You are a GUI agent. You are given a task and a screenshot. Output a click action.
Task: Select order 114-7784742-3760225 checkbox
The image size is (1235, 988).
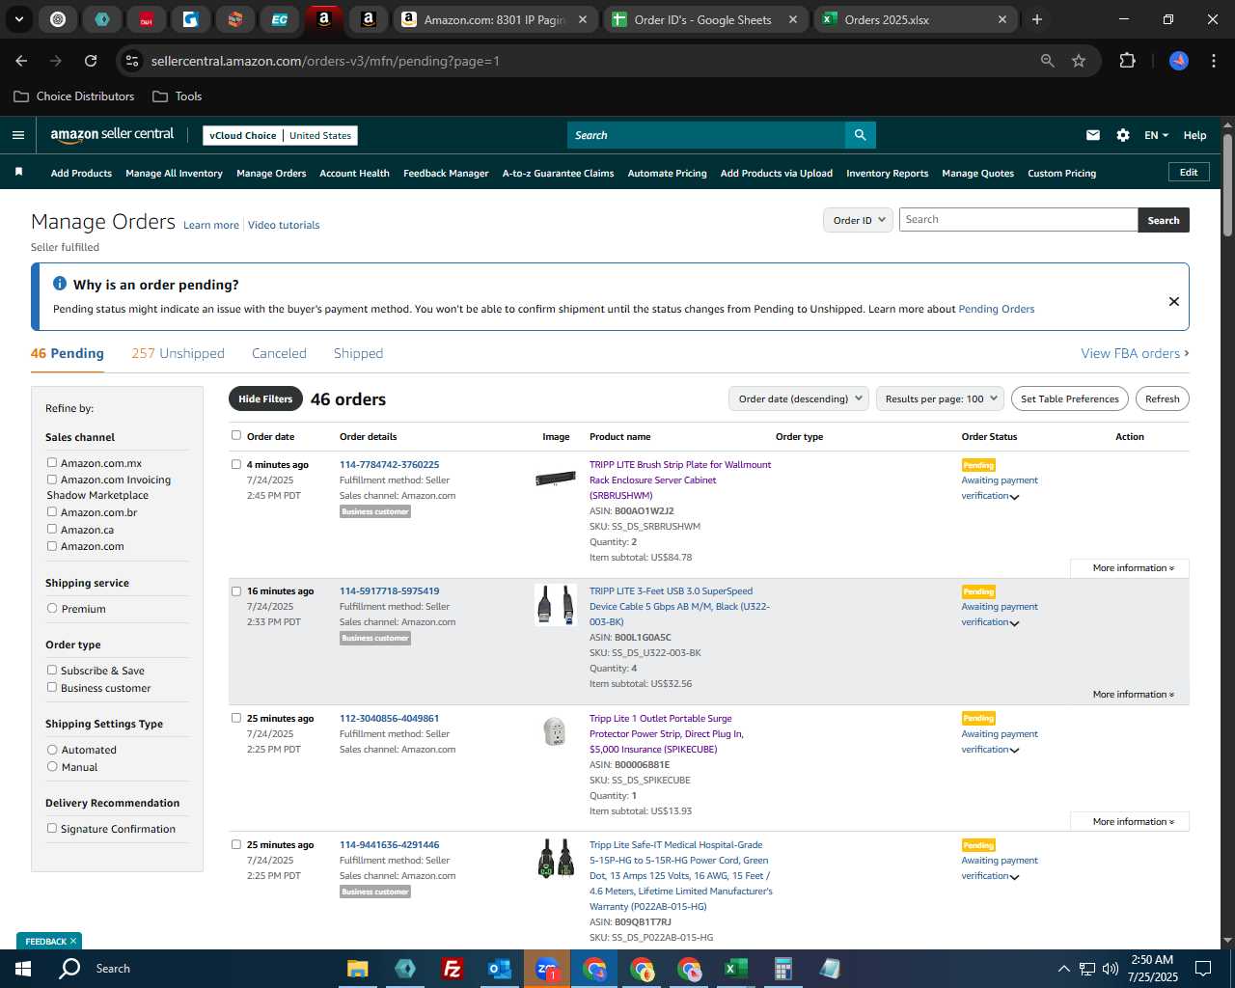point(236,464)
